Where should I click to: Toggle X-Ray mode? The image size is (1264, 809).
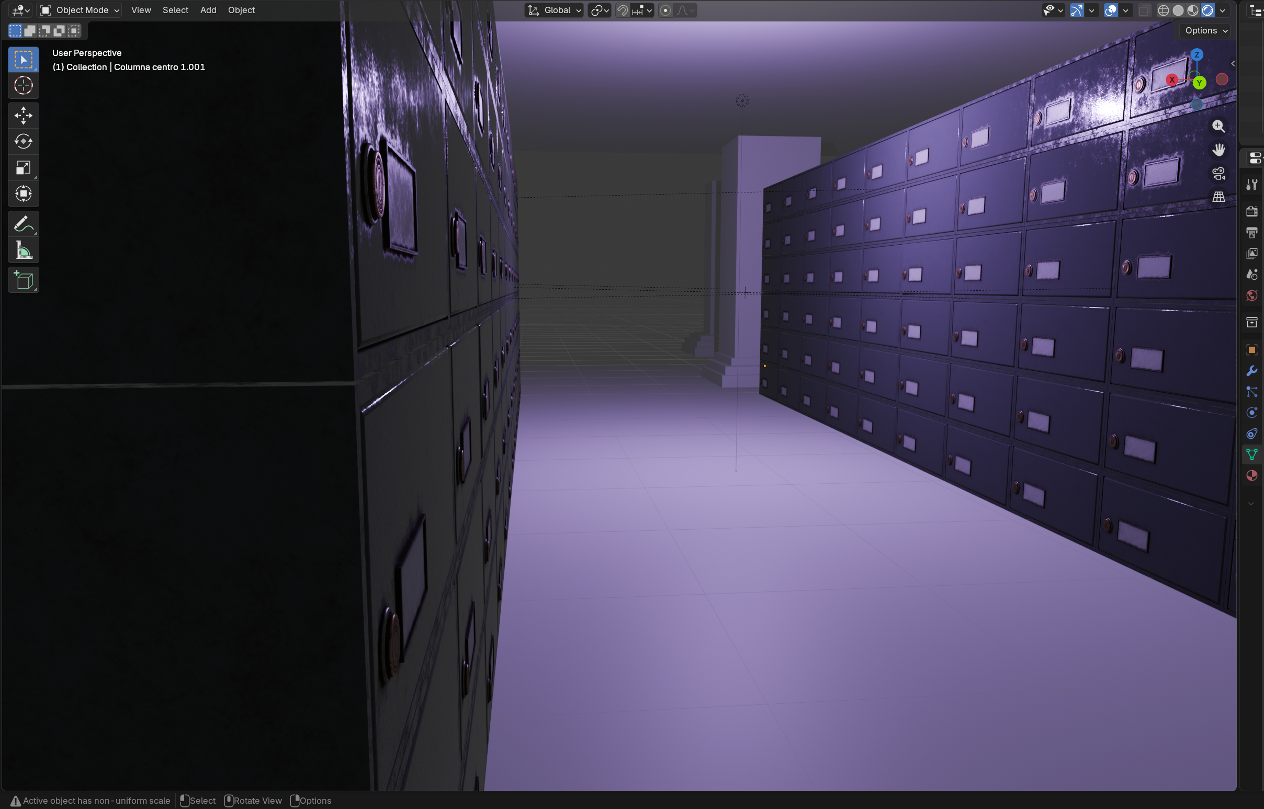point(1144,10)
